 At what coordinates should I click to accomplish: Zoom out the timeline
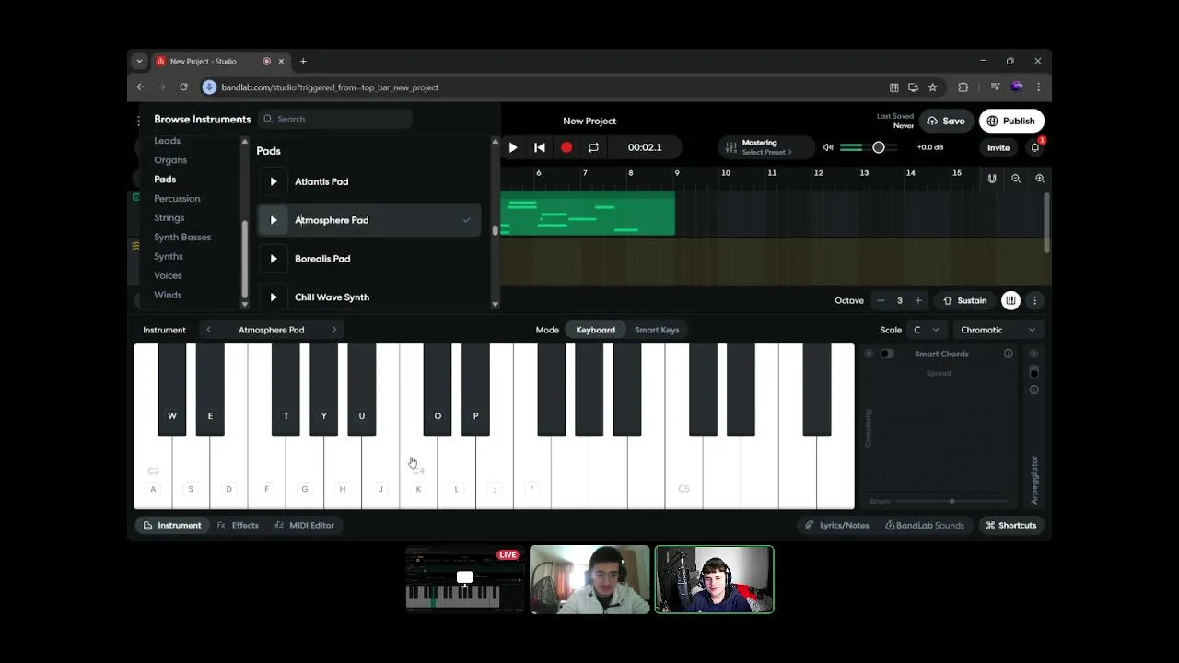click(1016, 179)
